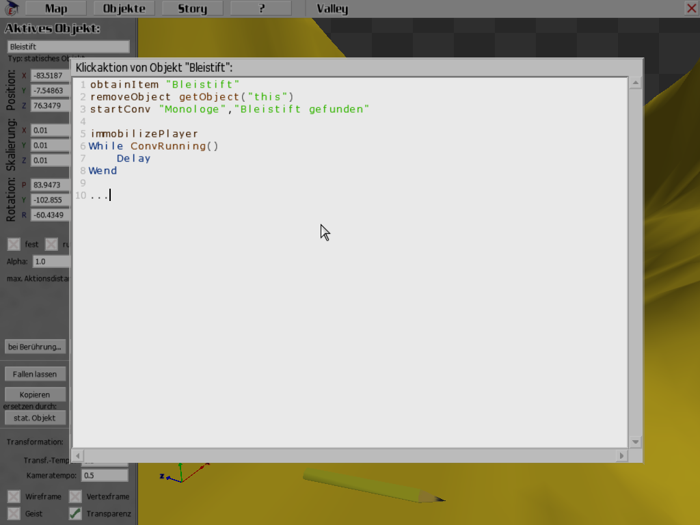Viewport: 700px width, 525px height.
Task: Close the editor with the red X
Action: [691, 8]
